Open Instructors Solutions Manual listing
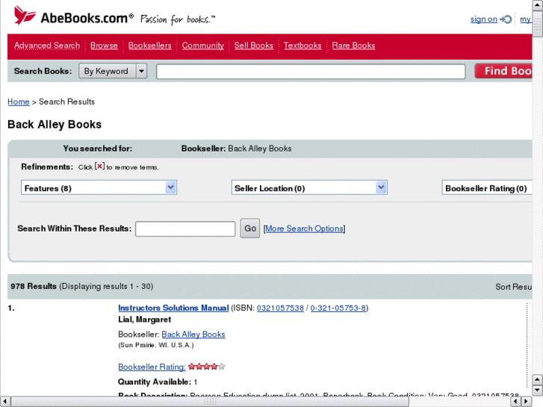The image size is (543, 407). pyautogui.click(x=173, y=308)
